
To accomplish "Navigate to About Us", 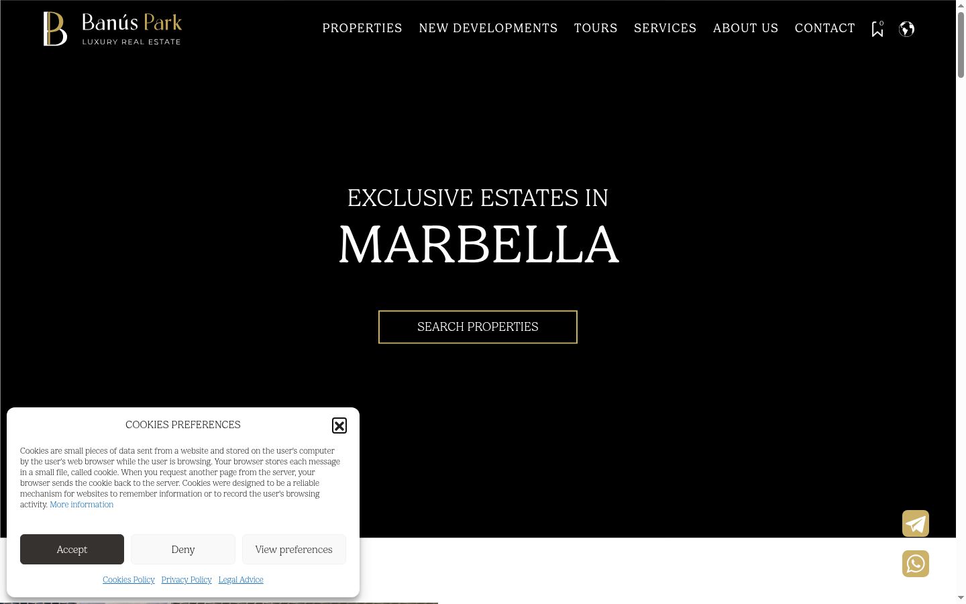I will point(746,28).
